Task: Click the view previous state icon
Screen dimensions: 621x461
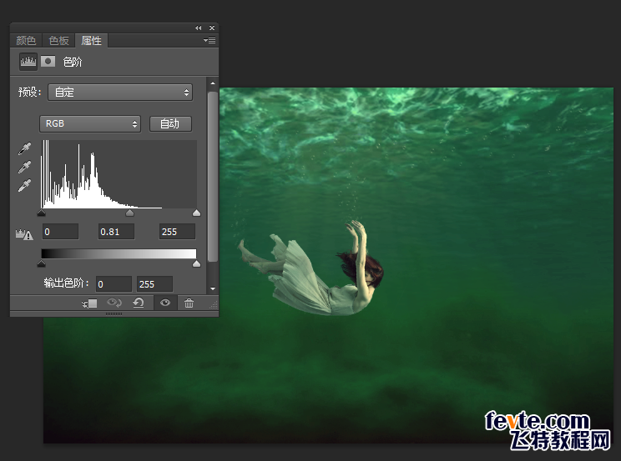Action: tap(115, 303)
